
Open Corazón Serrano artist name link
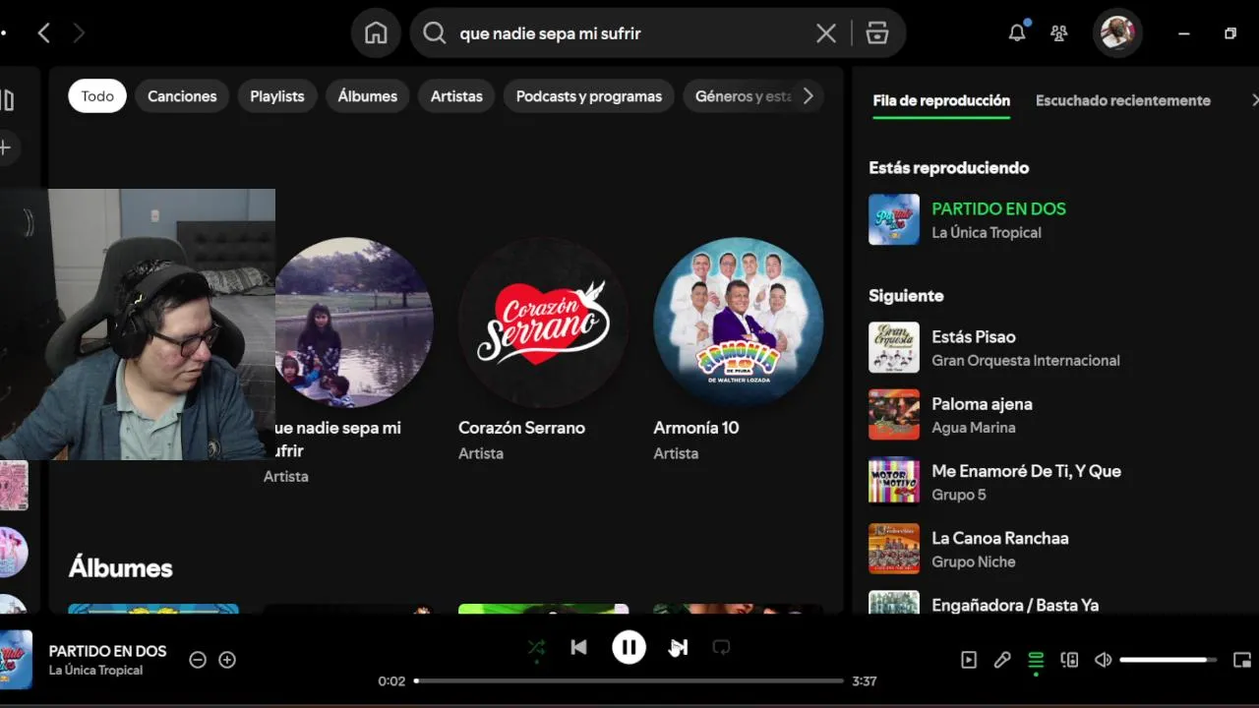[x=521, y=428]
